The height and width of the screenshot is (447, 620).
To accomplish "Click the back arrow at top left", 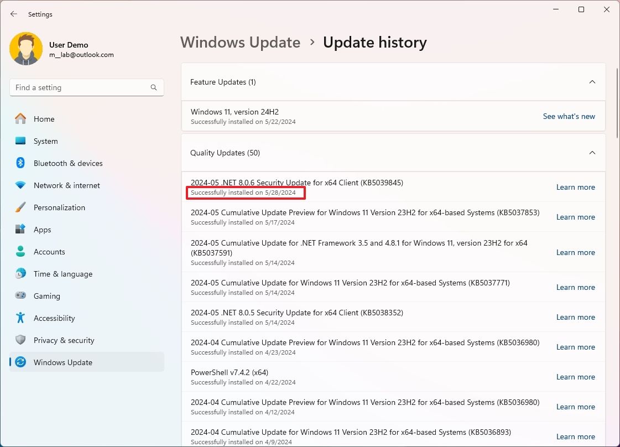I will (x=13, y=14).
